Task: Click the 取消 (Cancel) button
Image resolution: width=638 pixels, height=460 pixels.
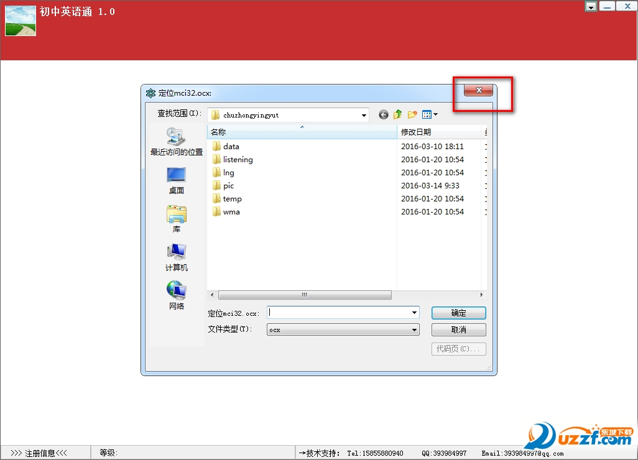Action: [x=458, y=329]
